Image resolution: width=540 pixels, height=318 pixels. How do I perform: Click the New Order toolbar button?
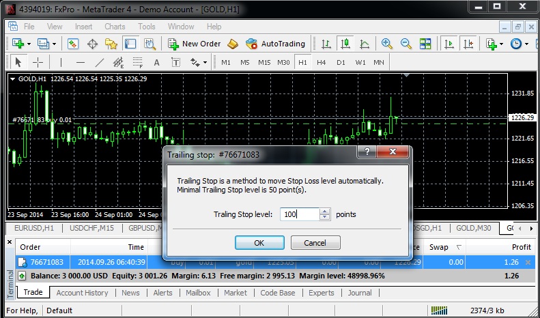[195, 44]
